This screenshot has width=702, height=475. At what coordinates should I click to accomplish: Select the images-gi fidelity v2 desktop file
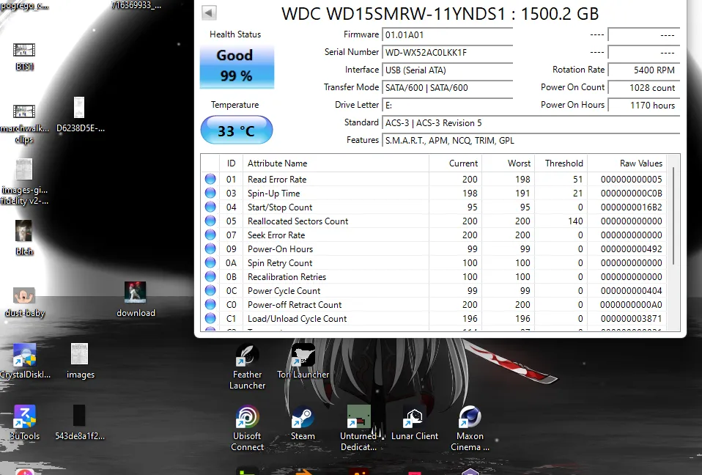tap(24, 182)
